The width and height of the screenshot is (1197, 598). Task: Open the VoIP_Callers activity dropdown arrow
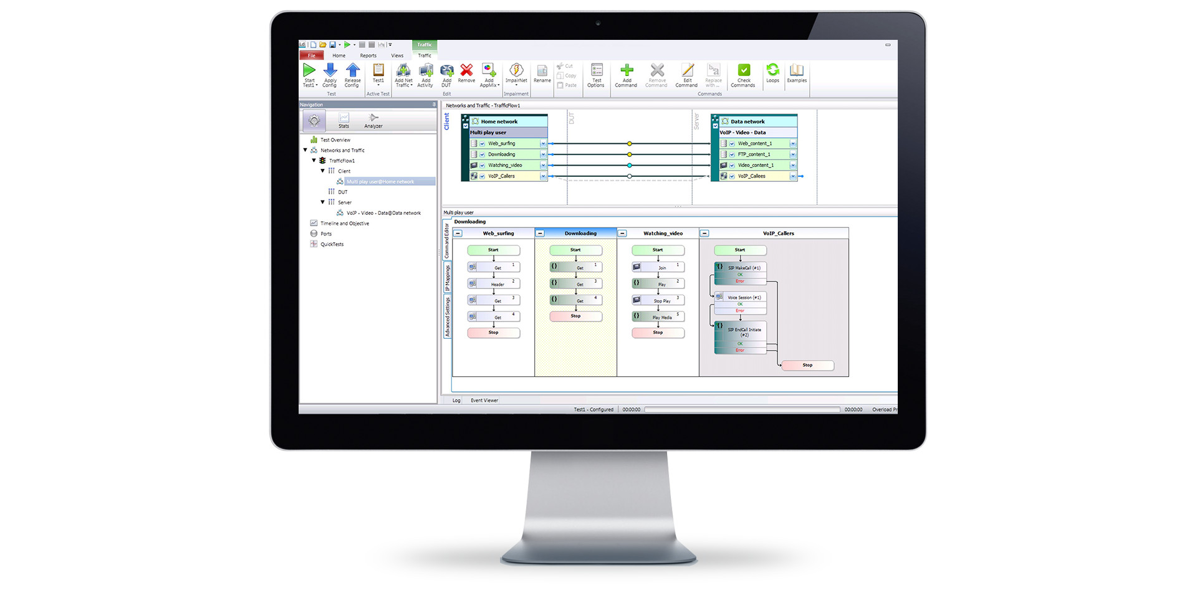point(543,176)
